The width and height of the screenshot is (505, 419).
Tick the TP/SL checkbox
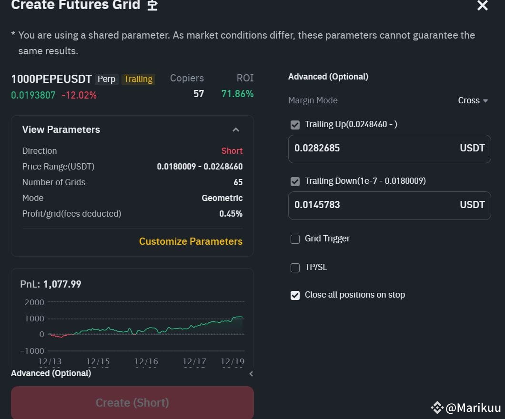[x=295, y=268]
